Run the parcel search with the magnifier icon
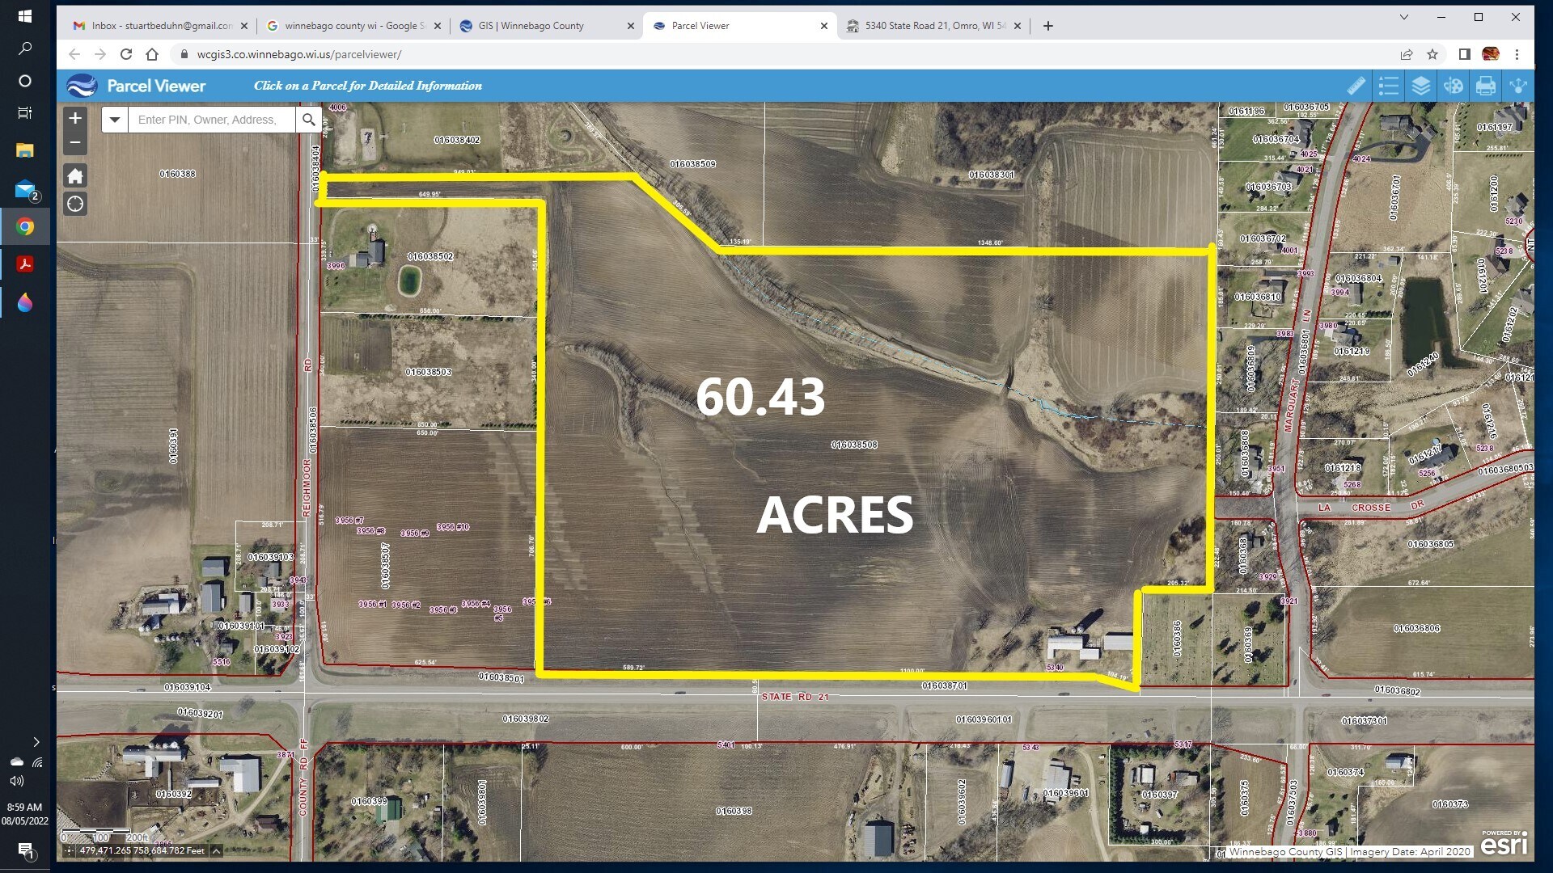Image resolution: width=1553 pixels, height=873 pixels. click(309, 119)
